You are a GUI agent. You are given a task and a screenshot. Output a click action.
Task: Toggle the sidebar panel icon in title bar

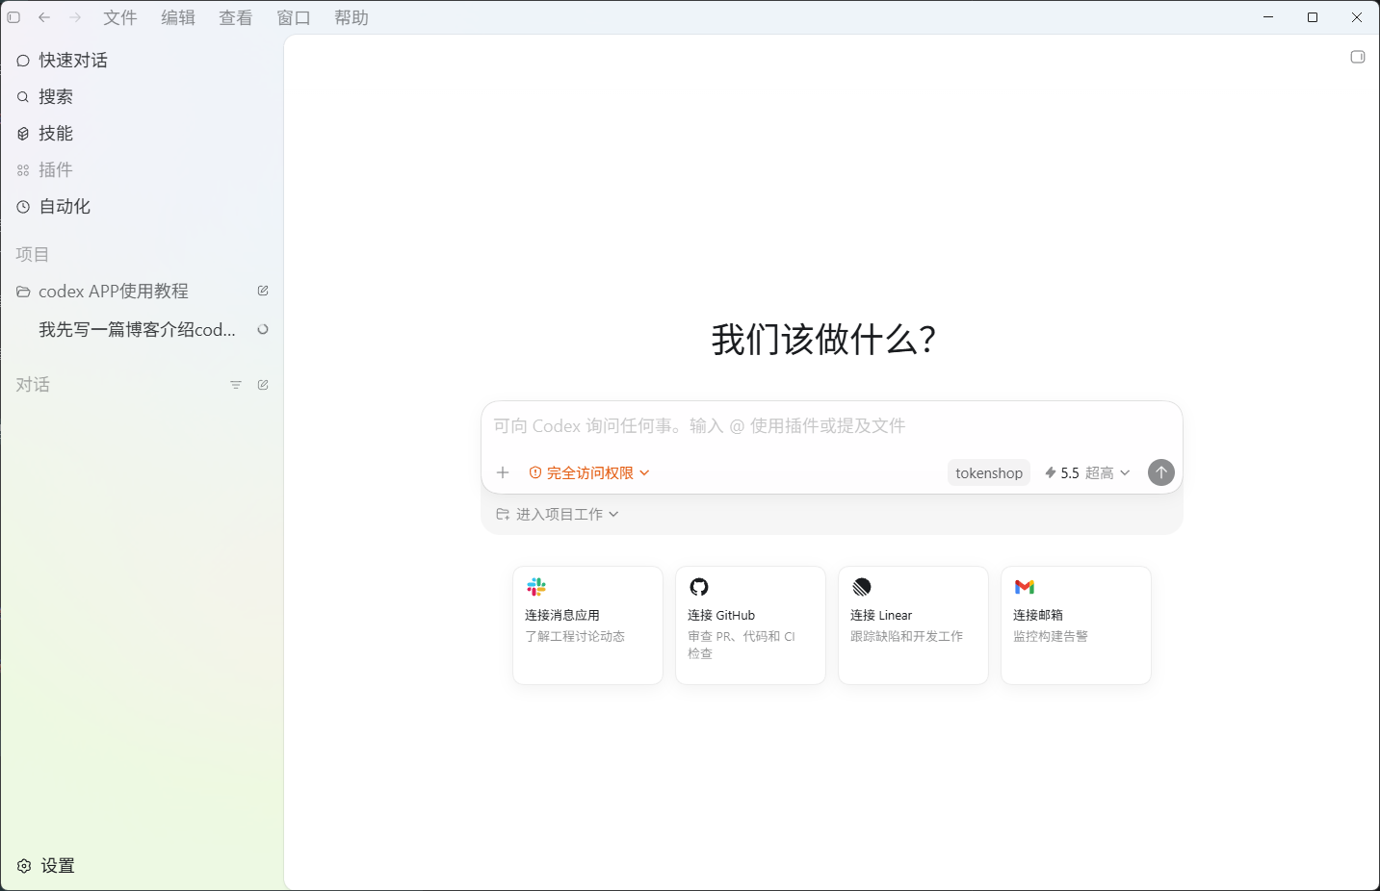13,17
